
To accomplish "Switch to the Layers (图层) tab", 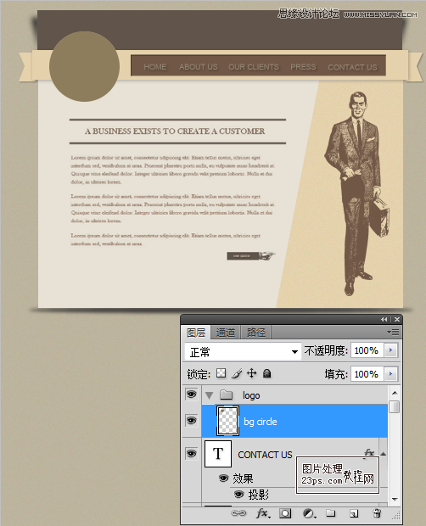I will tap(196, 333).
